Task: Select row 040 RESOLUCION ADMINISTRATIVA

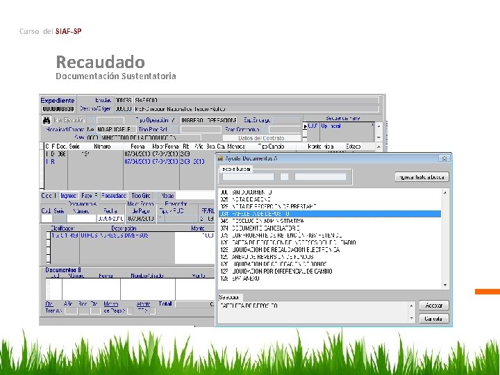Action: pos(330,221)
